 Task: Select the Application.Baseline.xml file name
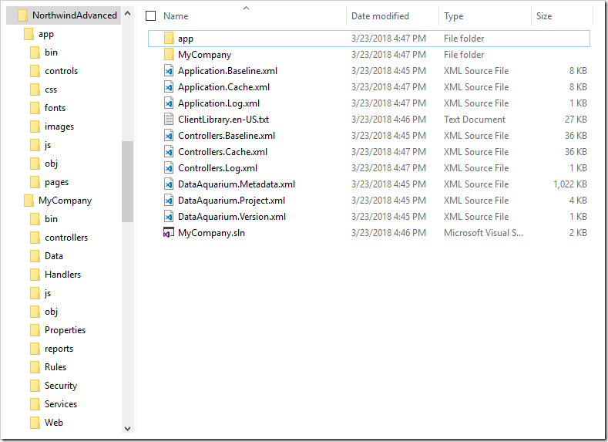[227, 71]
